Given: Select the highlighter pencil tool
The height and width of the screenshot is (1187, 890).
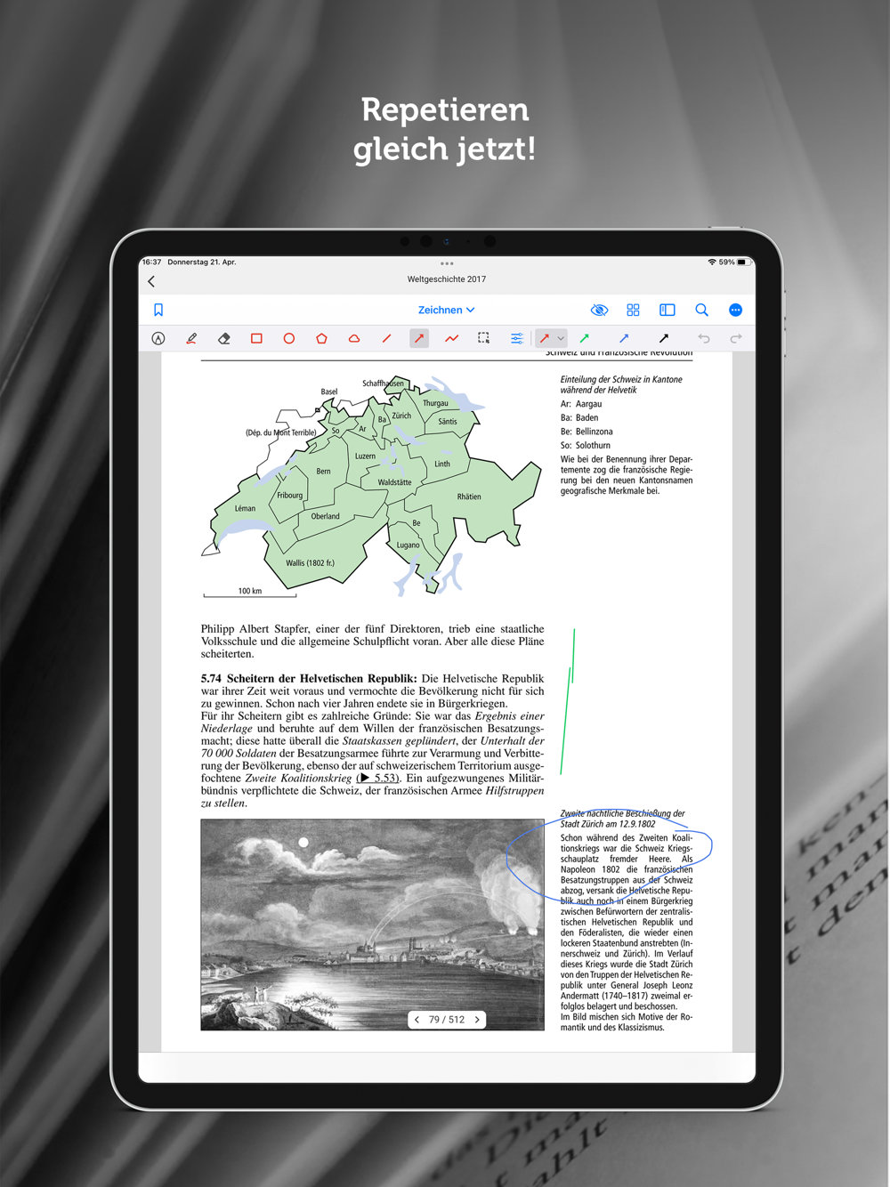Looking at the screenshot, I should [x=191, y=338].
